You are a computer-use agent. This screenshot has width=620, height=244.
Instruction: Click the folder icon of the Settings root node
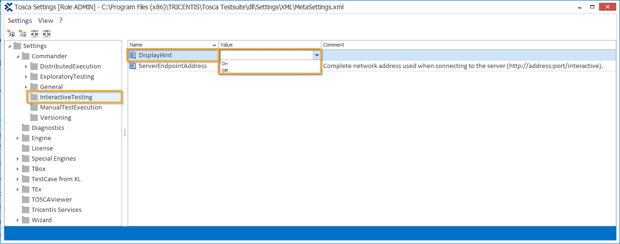(x=17, y=46)
